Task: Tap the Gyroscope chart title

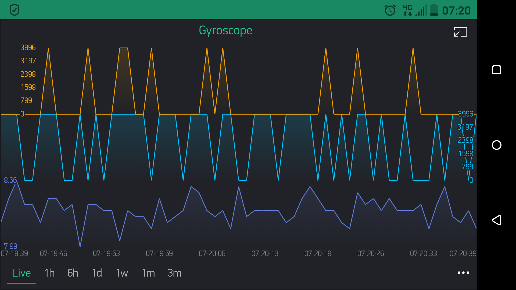Action: coord(226,30)
